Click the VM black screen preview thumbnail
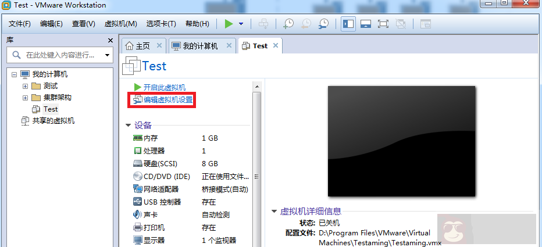The image size is (542, 247). coord(402,141)
